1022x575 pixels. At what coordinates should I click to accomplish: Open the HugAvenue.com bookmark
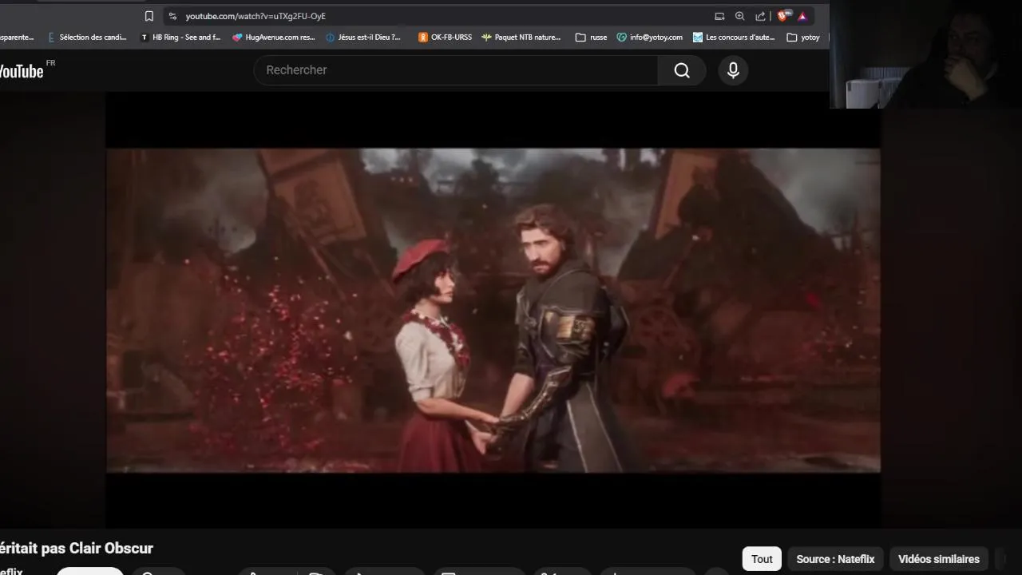point(274,37)
